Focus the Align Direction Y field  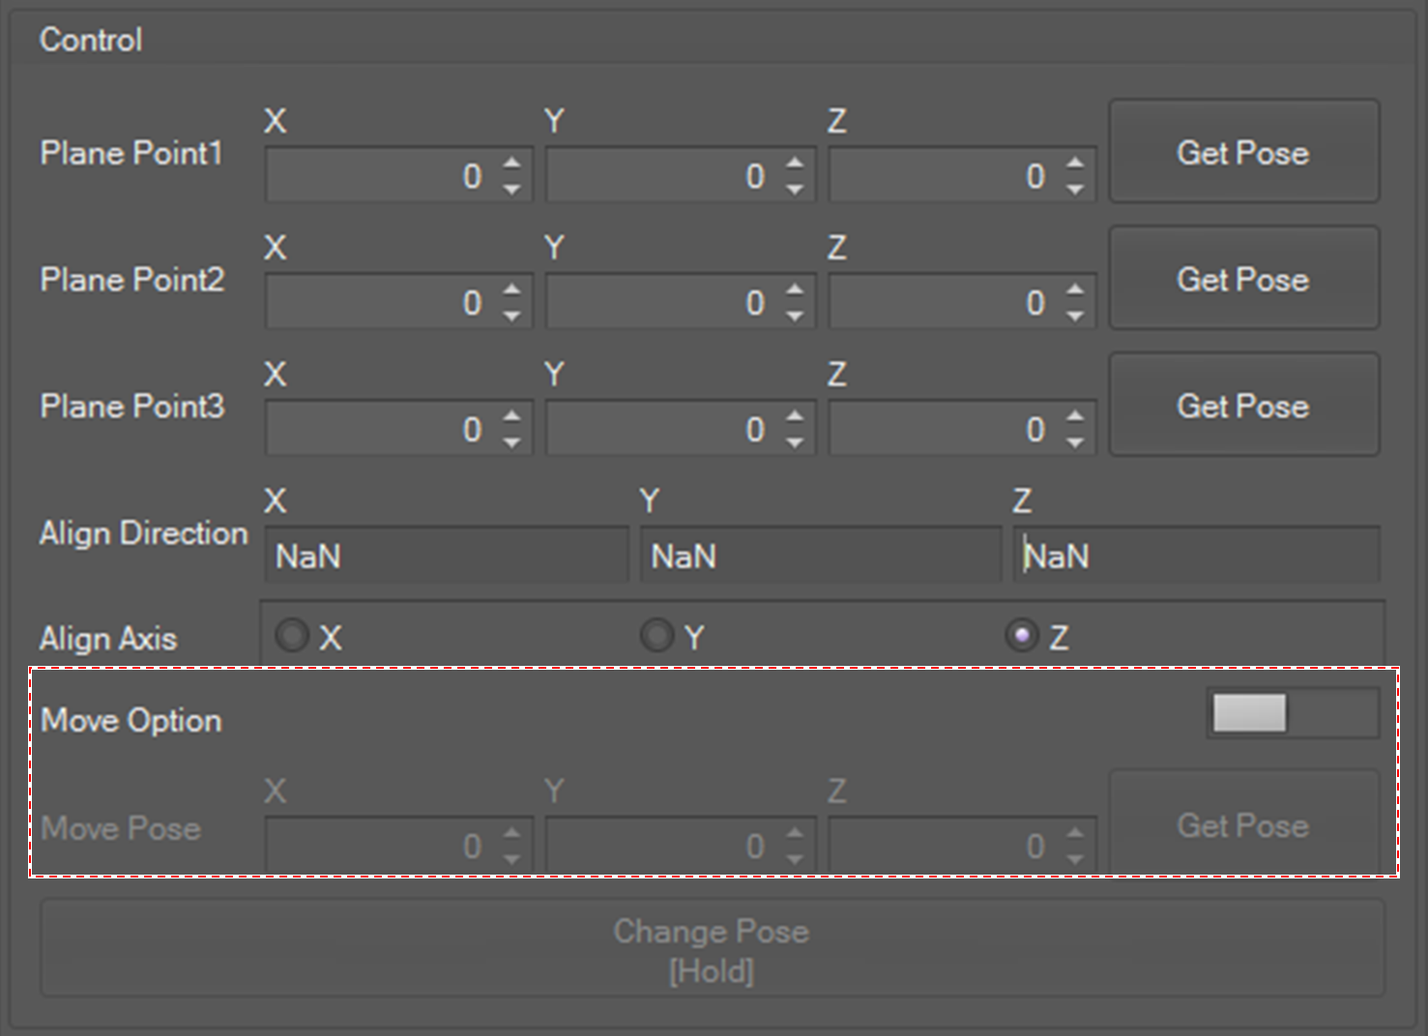[820, 556]
